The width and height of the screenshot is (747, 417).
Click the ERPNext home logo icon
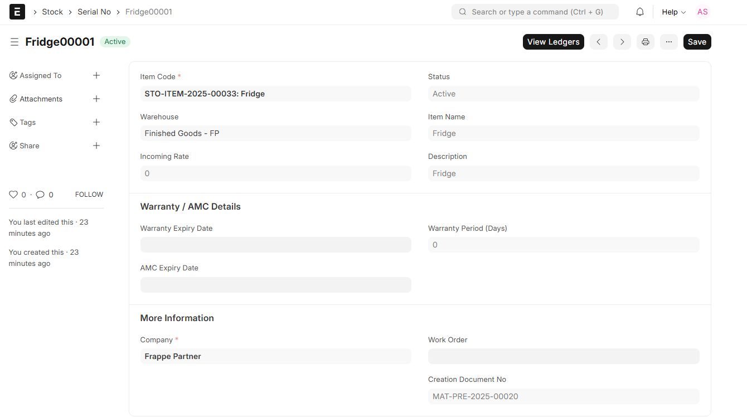coord(17,12)
